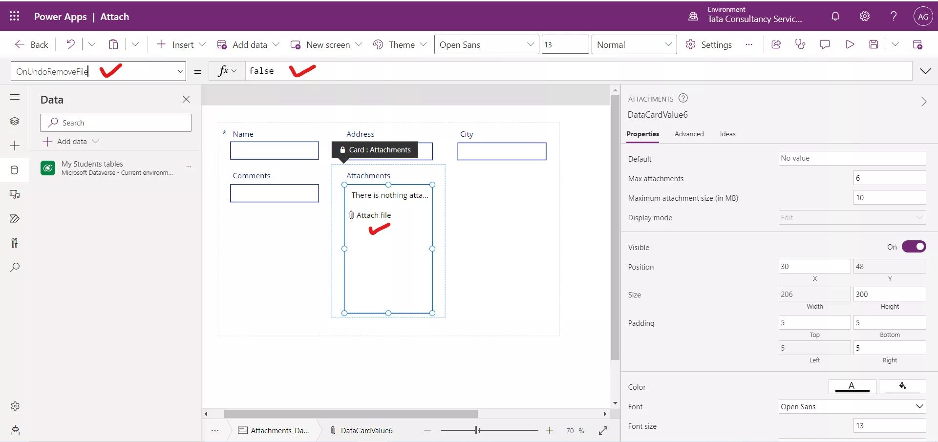Preview the app with the Play icon
This screenshot has width=938, height=442.
pos(850,44)
